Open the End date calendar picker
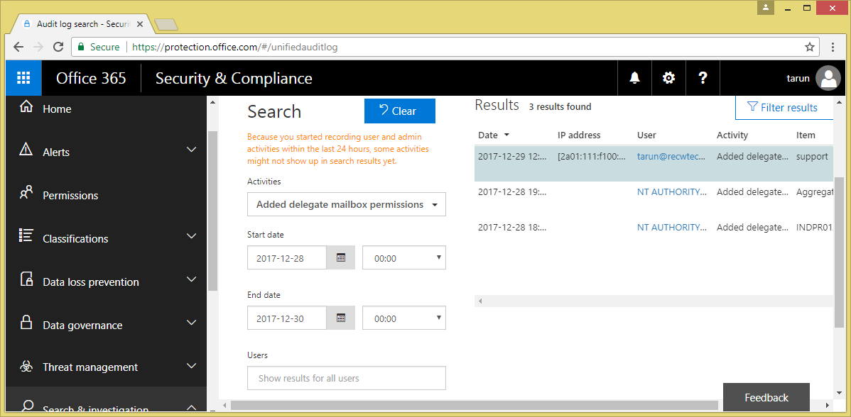 point(341,318)
